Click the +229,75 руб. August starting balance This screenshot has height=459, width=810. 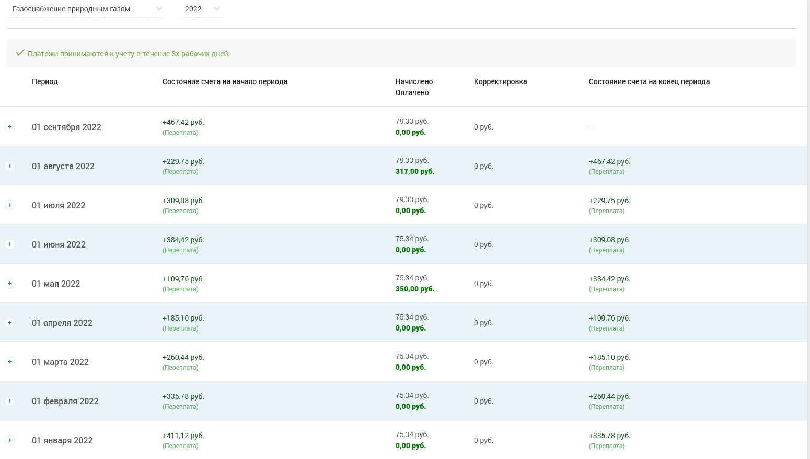tap(183, 161)
